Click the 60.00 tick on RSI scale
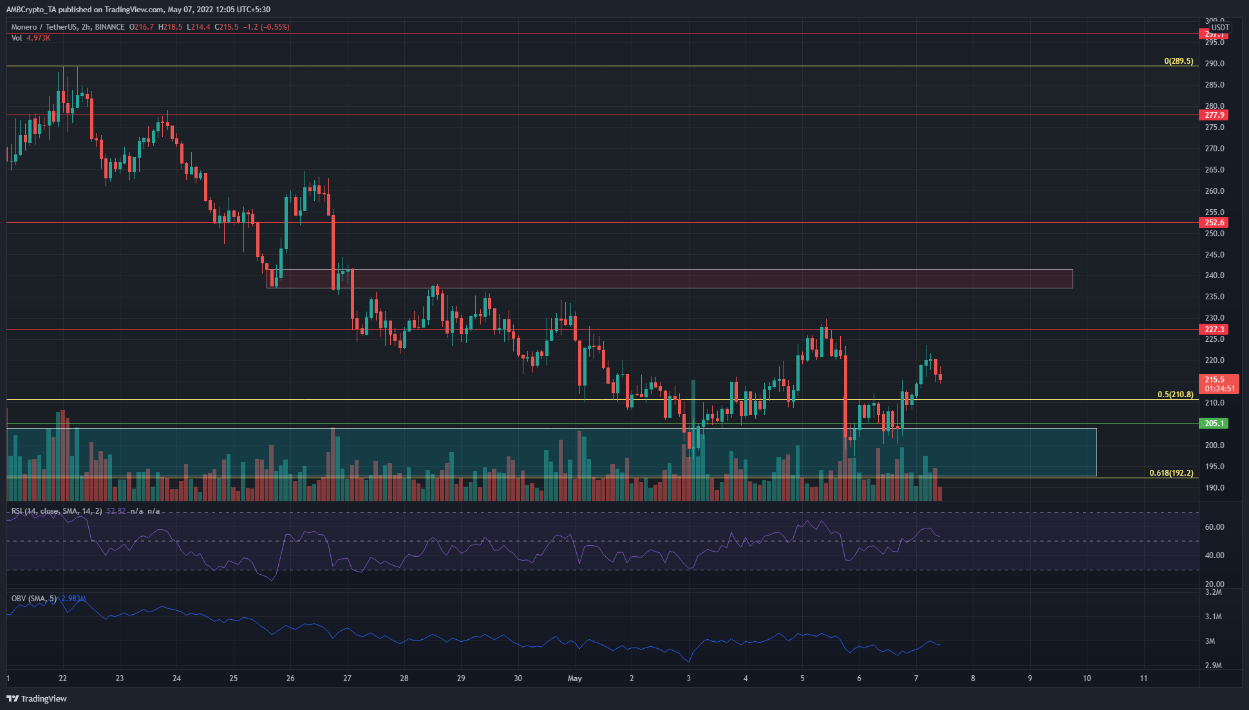The image size is (1249, 710). [1215, 527]
